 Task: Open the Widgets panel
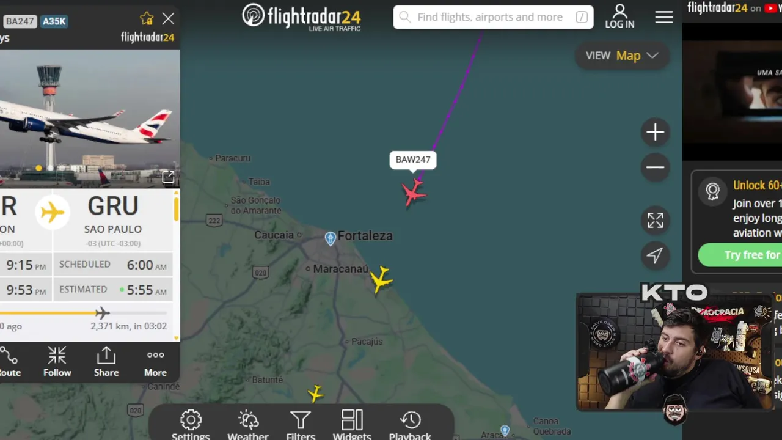352,425
